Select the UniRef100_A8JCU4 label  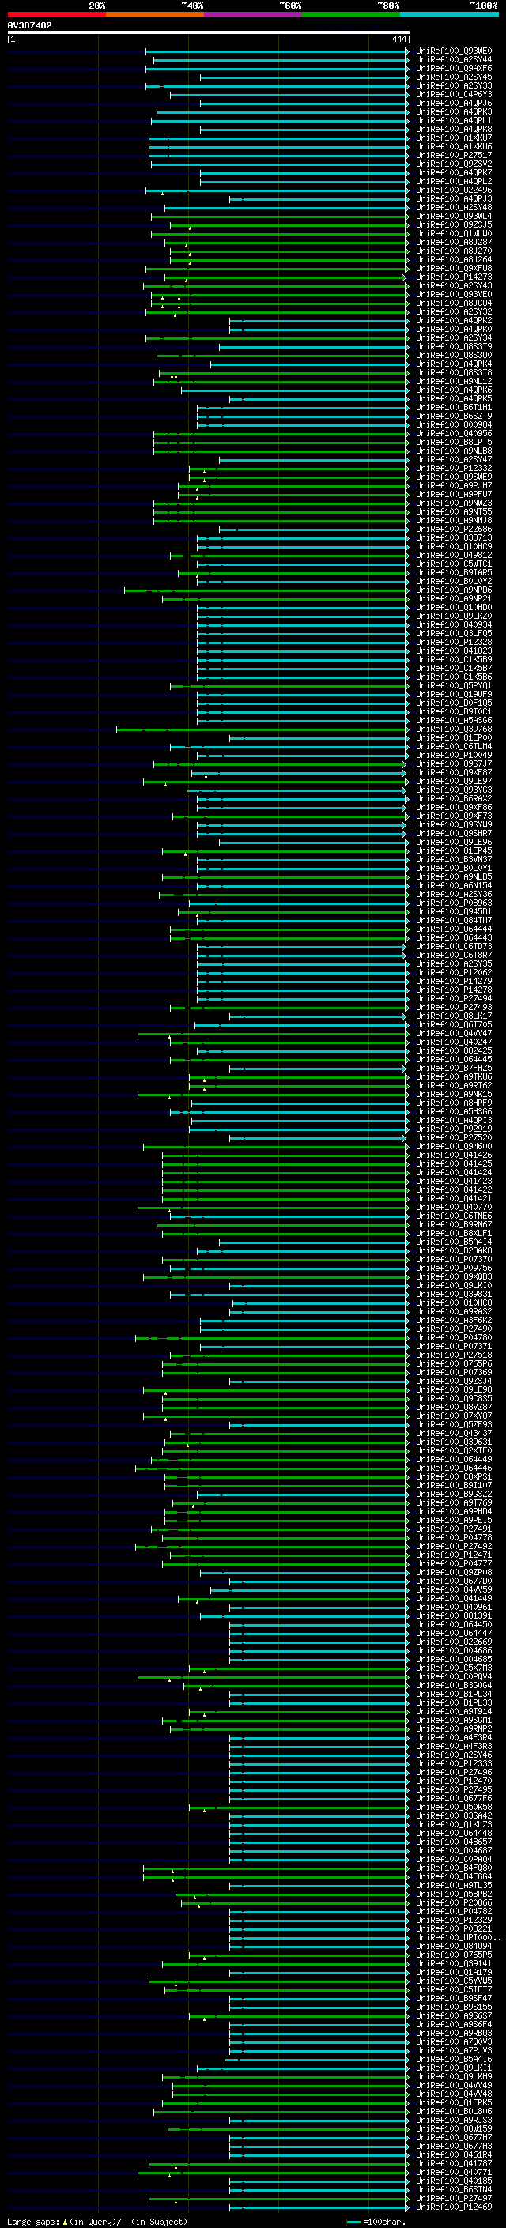tap(453, 303)
